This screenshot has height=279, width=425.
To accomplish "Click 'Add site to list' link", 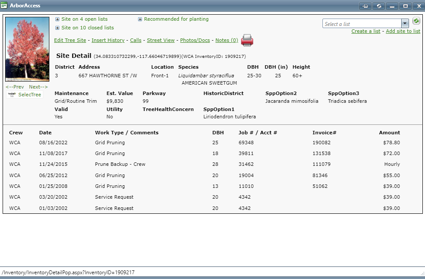I will [x=403, y=31].
